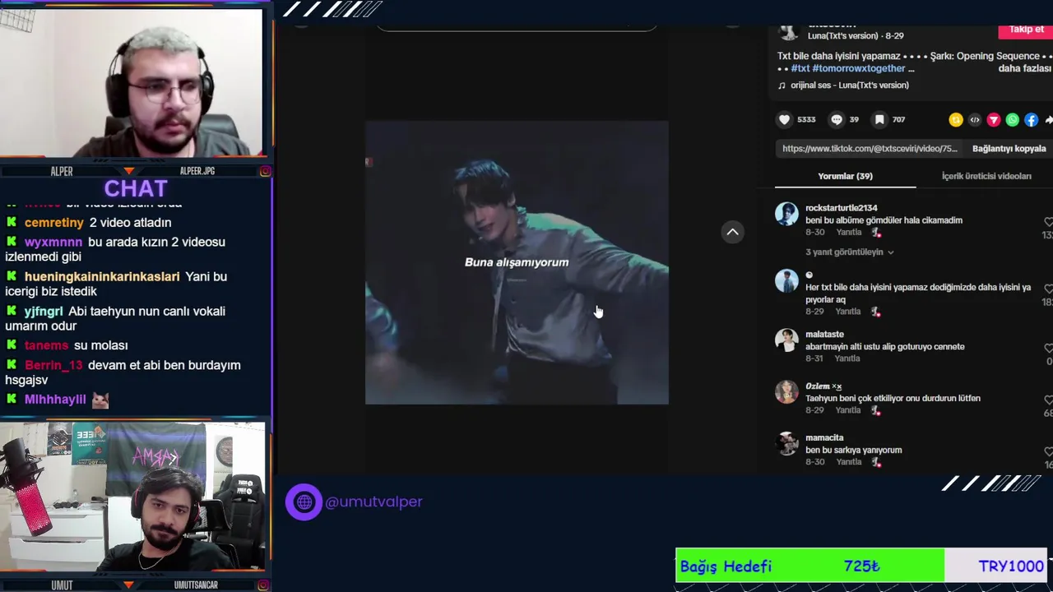Click chat user tanems
1053x592 pixels.
47,345
